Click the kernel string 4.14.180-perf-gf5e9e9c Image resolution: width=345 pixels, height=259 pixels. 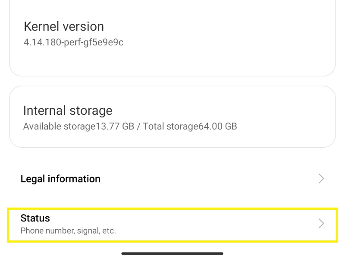pos(73,42)
